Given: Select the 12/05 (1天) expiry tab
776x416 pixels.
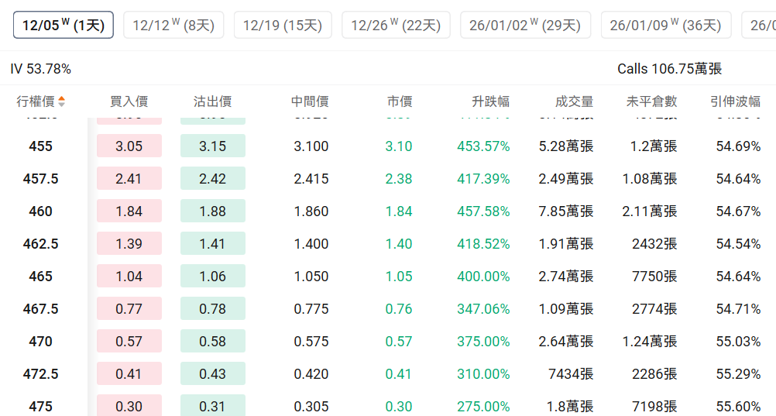Looking at the screenshot, I should pos(64,25).
